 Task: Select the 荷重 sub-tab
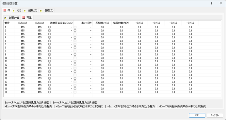(x=27, y=17)
